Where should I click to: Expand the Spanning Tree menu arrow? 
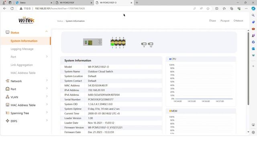point(47,112)
